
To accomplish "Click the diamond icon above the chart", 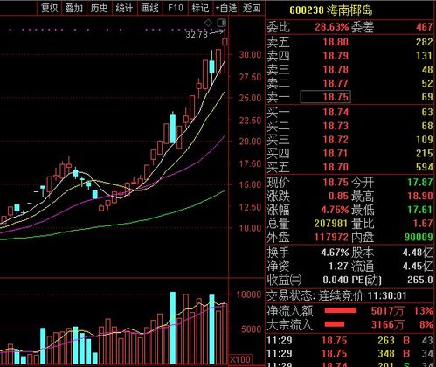I will pos(208,23).
